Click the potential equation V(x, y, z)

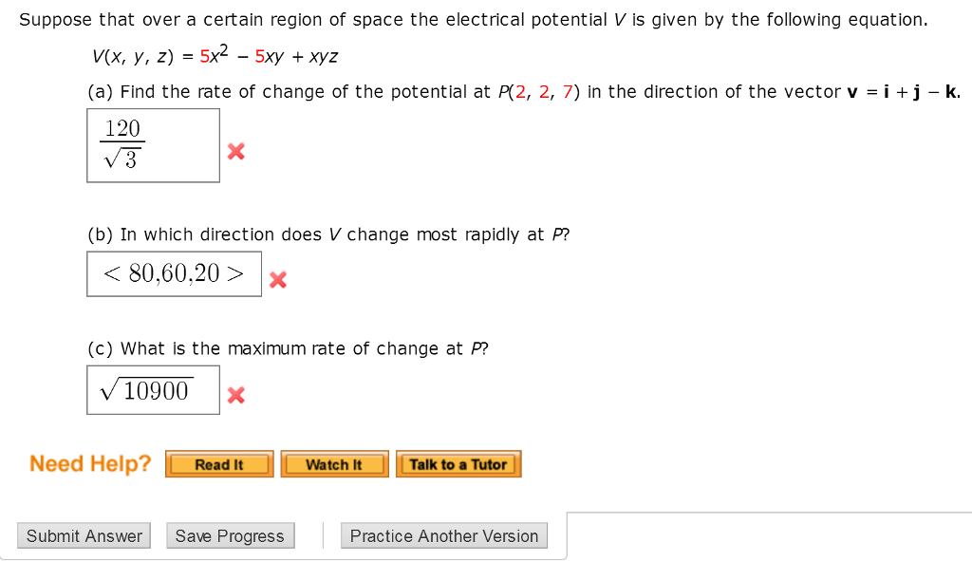(x=215, y=57)
